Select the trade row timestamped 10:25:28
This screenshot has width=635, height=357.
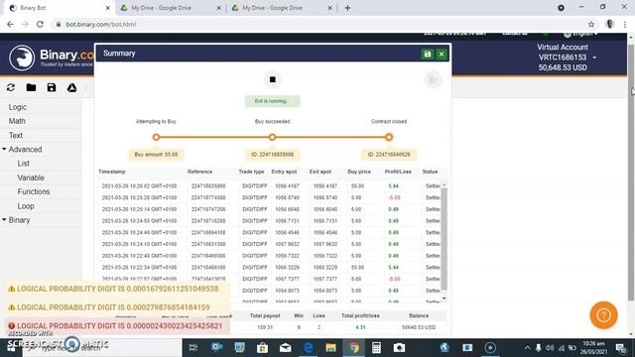tap(270, 197)
